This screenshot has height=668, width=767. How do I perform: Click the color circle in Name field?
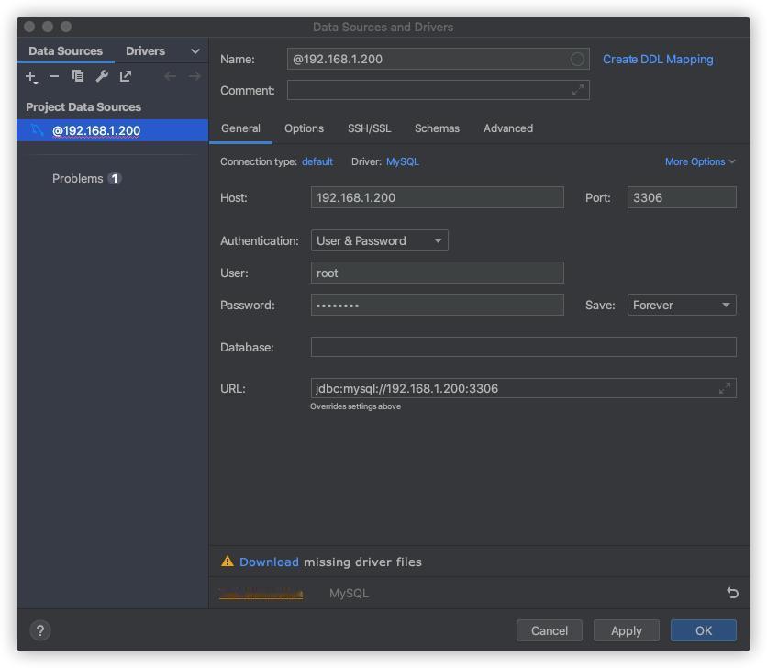click(x=577, y=60)
